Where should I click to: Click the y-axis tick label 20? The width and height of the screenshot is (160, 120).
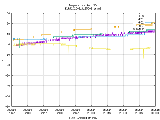point(8,23)
